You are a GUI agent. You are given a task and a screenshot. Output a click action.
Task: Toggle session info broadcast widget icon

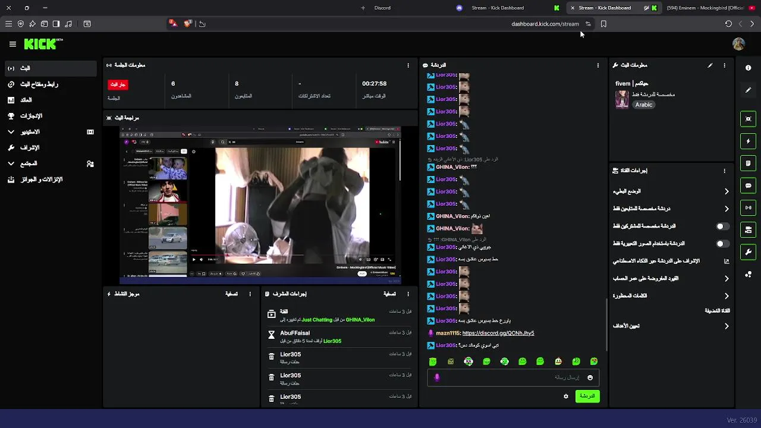749,207
